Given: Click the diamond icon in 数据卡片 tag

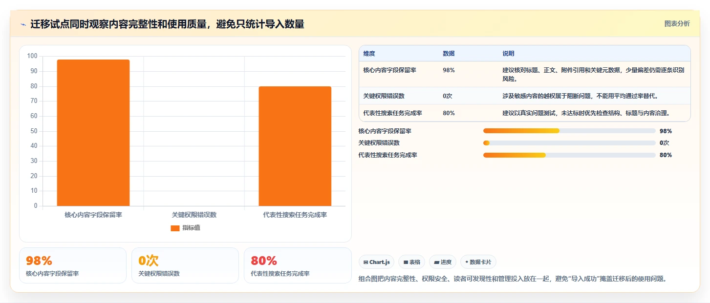Looking at the screenshot, I should click(x=467, y=262).
